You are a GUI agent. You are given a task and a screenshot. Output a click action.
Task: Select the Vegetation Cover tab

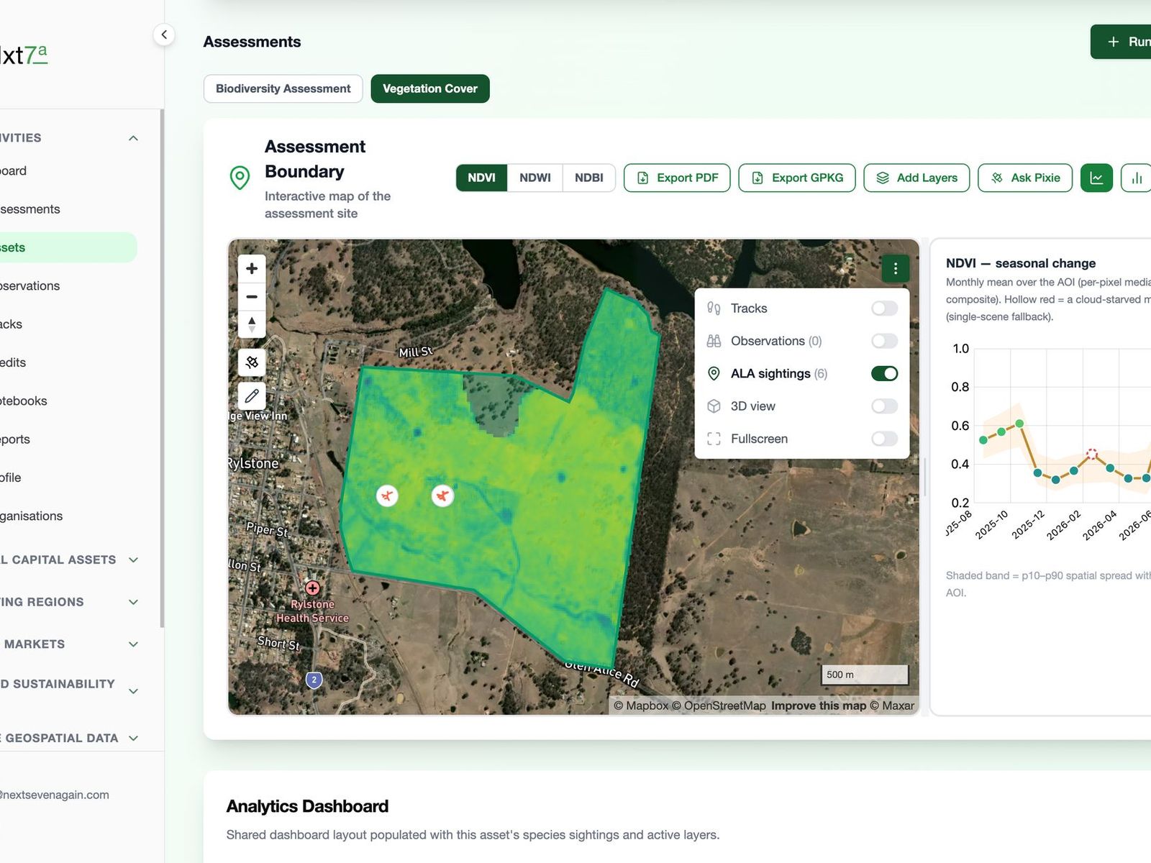[x=430, y=88]
